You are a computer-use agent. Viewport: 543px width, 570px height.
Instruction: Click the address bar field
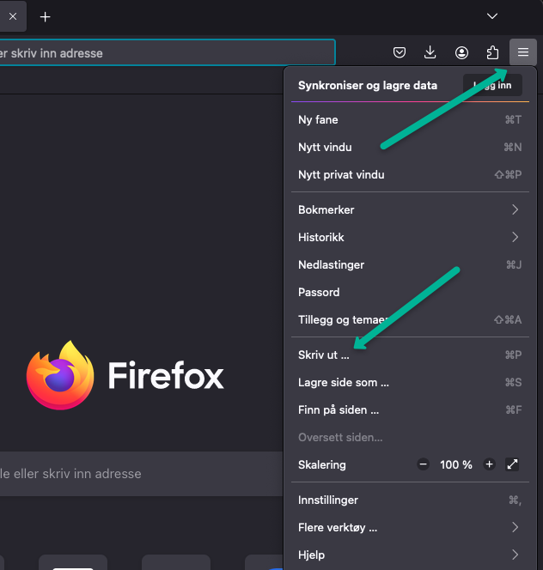(163, 52)
